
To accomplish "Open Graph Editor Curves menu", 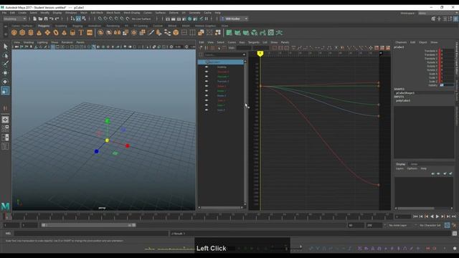I will 232,42.
